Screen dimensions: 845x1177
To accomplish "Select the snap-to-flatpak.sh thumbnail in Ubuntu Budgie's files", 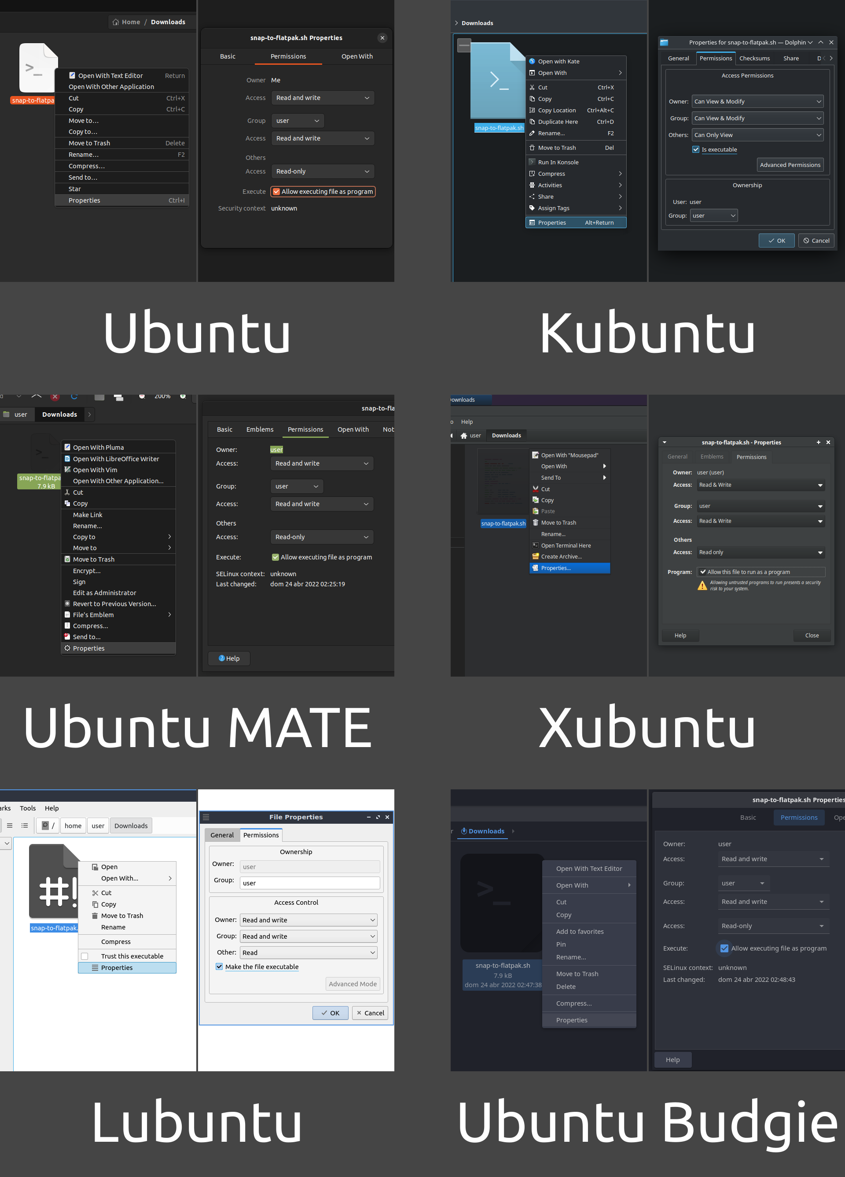I will point(501,903).
